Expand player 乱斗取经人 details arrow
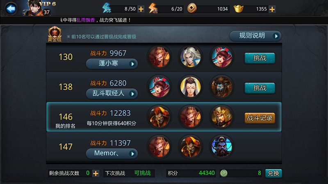Screen dimensions: 328x184 (x=132, y=94)
